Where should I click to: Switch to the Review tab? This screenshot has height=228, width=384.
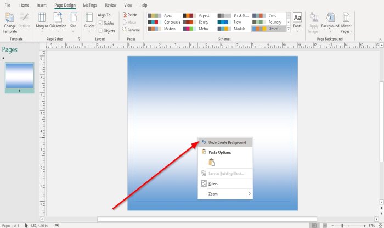[111, 5]
